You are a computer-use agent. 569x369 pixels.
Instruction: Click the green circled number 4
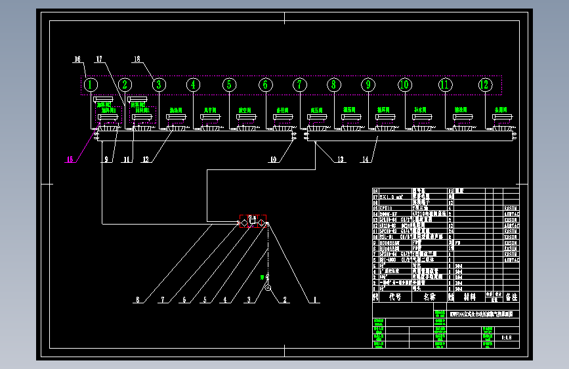[x=193, y=85]
